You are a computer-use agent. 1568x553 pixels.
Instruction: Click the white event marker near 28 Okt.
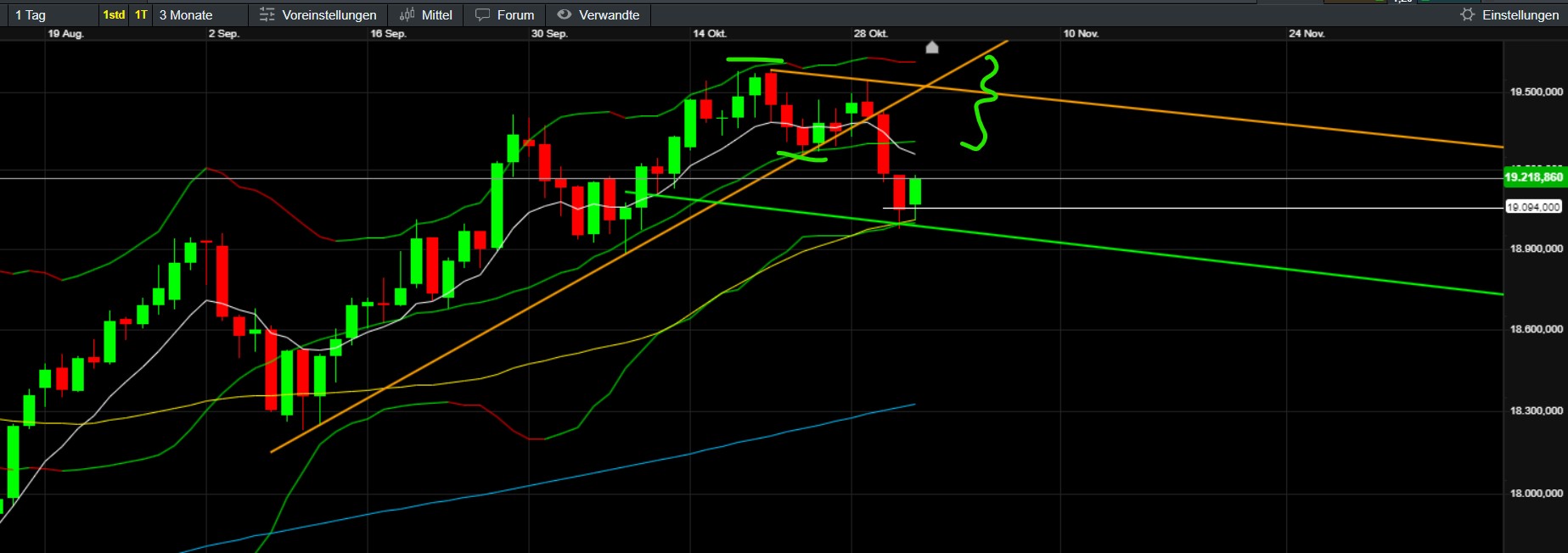click(x=932, y=47)
